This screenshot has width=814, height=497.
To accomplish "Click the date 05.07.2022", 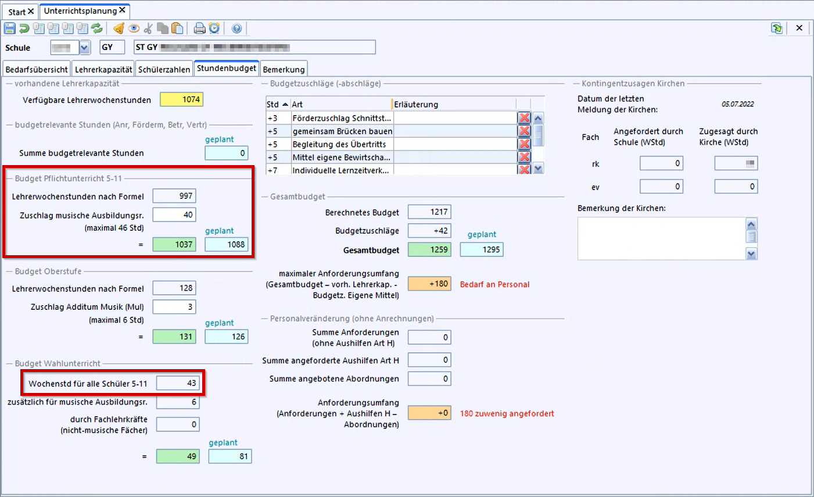I will [737, 104].
